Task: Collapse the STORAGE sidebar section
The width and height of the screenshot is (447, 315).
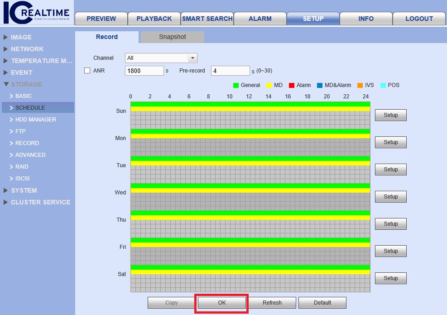Action: (26, 84)
